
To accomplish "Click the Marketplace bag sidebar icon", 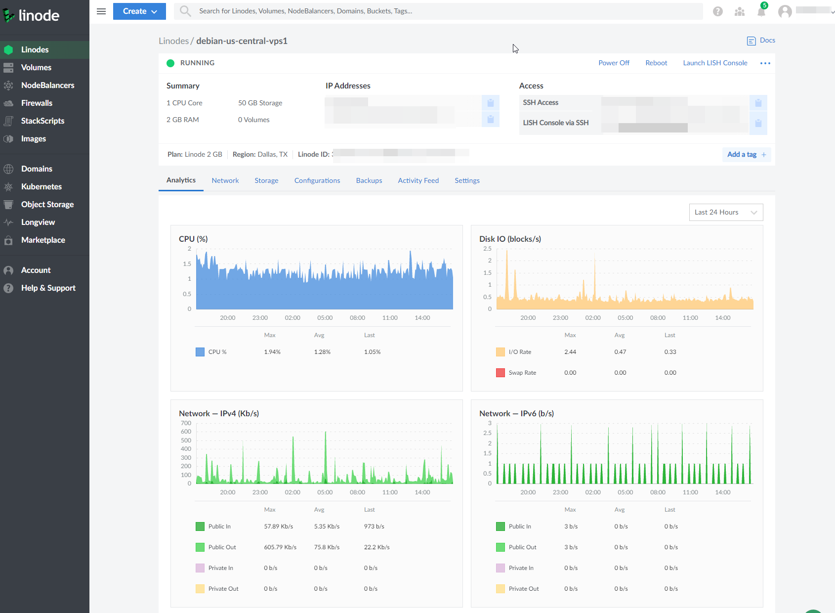I will [8, 240].
